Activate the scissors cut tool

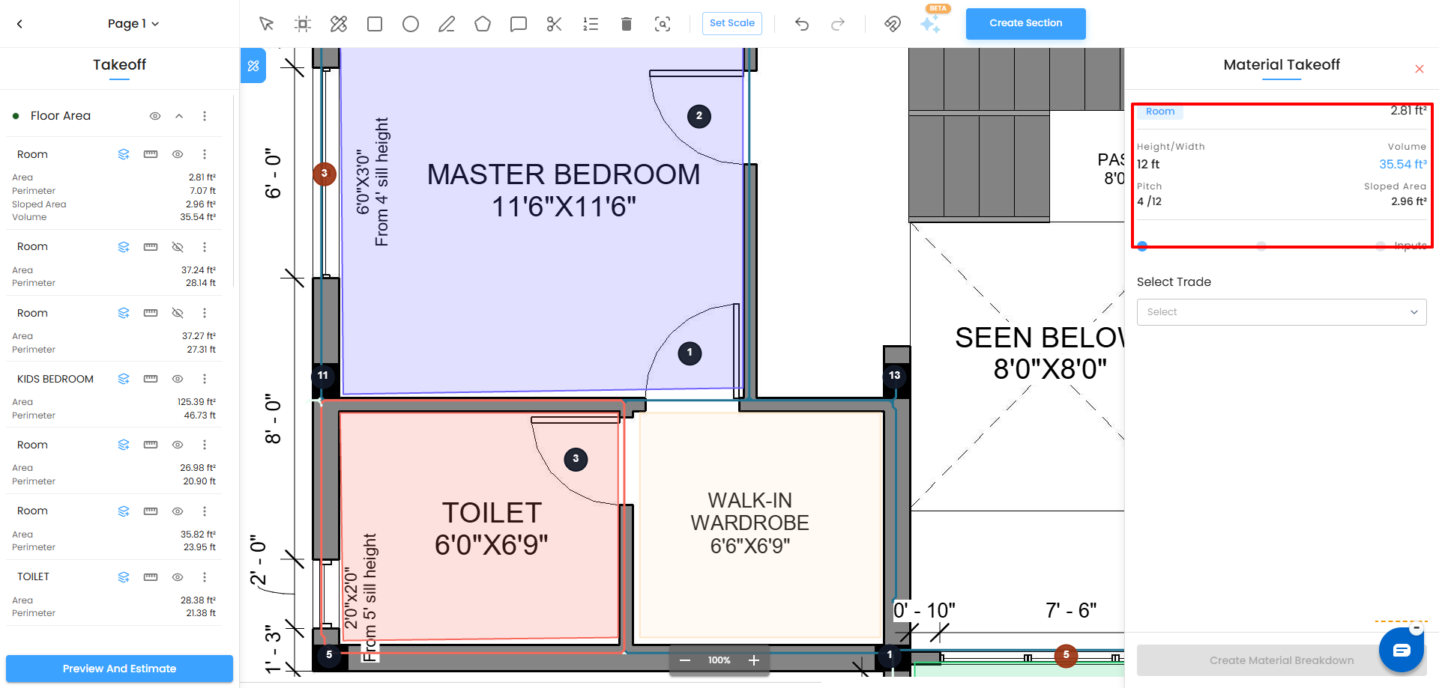click(555, 24)
